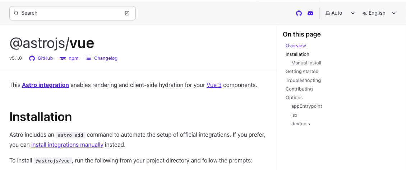Open the Auto theme dropdown
406x170 pixels.
click(340, 13)
